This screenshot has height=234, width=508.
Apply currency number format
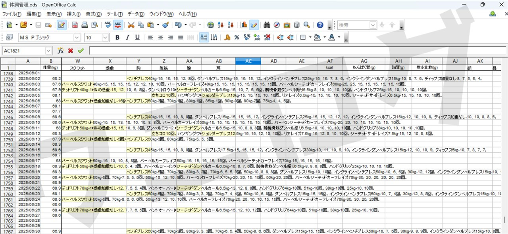tap(227, 37)
